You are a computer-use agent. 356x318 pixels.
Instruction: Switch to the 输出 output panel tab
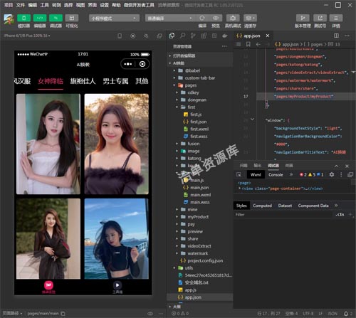[258, 166]
